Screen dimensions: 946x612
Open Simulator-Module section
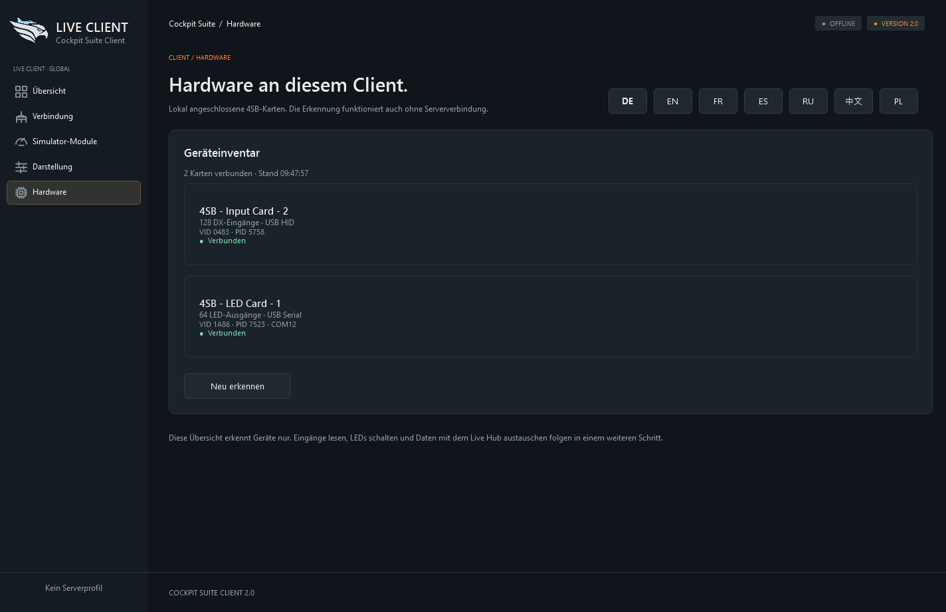74,142
